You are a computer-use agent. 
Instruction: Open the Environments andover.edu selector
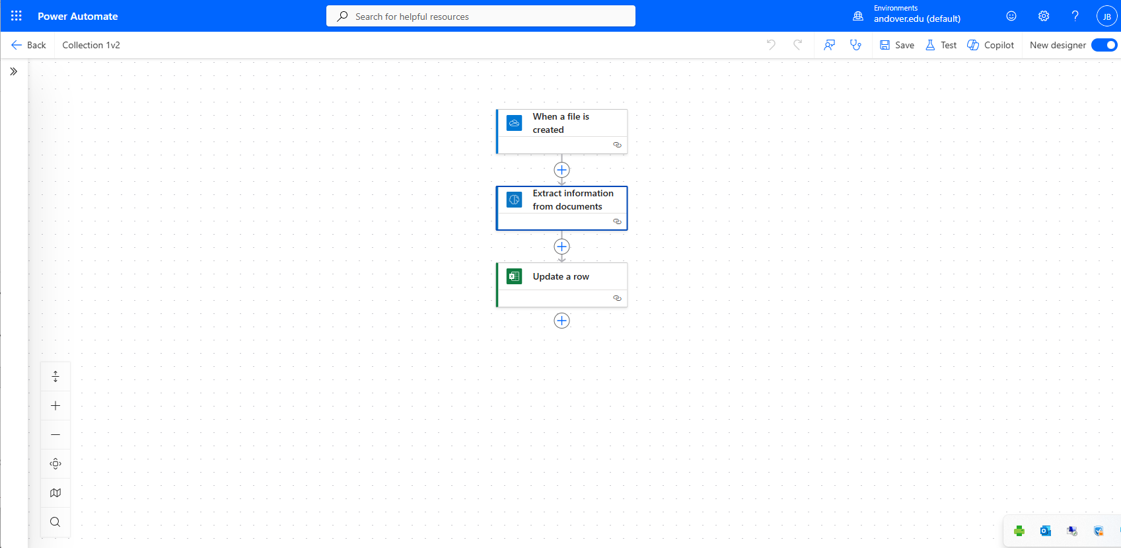[916, 15]
